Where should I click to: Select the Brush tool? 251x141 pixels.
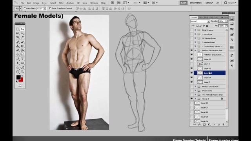[22, 42]
